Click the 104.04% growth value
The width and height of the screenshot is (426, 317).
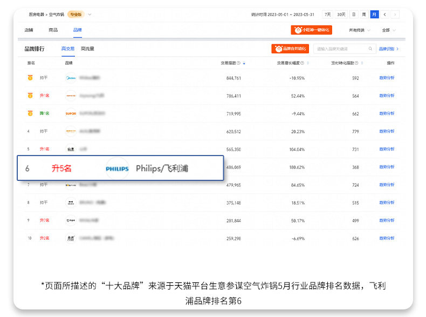(x=297, y=150)
